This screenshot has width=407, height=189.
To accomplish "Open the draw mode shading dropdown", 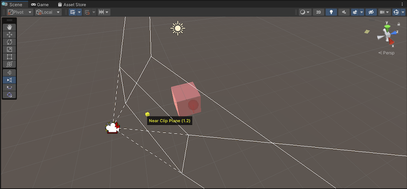I will [x=305, y=12].
